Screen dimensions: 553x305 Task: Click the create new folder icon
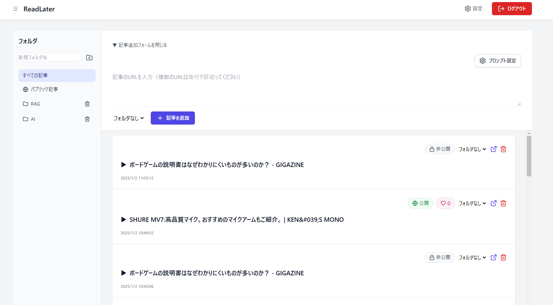point(89,58)
